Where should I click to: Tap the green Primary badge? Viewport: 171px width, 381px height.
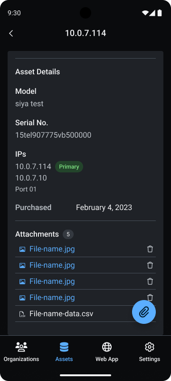69,167
